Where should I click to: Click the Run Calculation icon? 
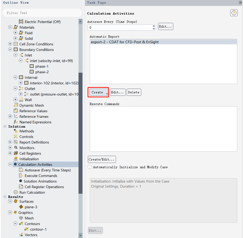tap(16, 192)
